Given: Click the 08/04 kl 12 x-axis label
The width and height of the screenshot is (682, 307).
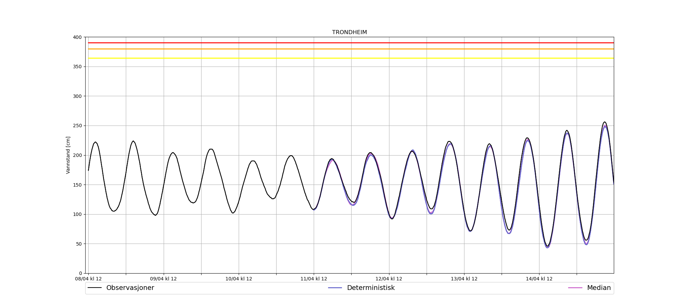Looking at the screenshot, I should point(88,279).
